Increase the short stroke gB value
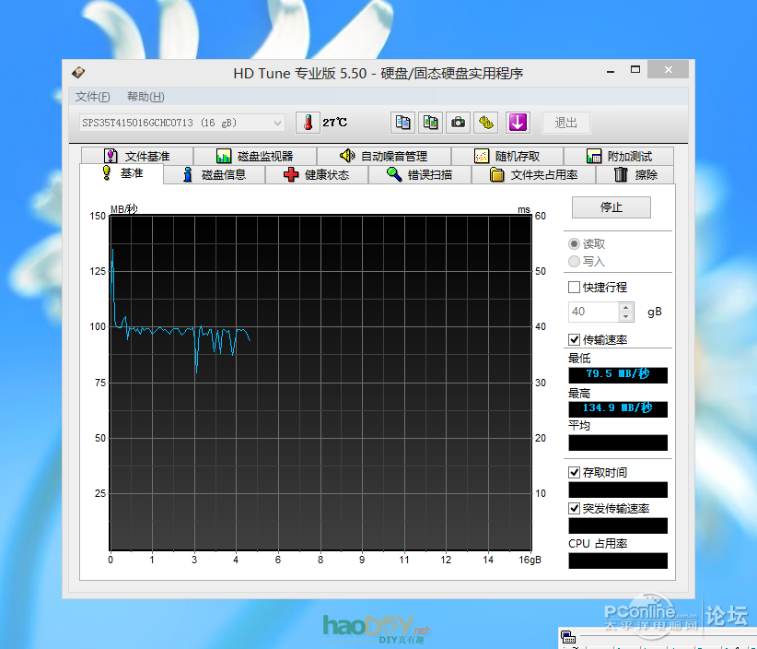This screenshot has width=757, height=649. coord(627,307)
